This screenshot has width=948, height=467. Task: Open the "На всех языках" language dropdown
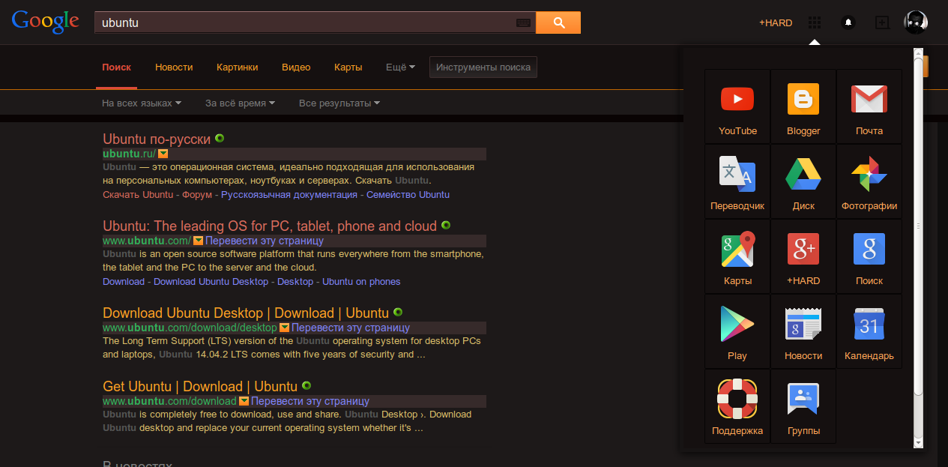(141, 103)
